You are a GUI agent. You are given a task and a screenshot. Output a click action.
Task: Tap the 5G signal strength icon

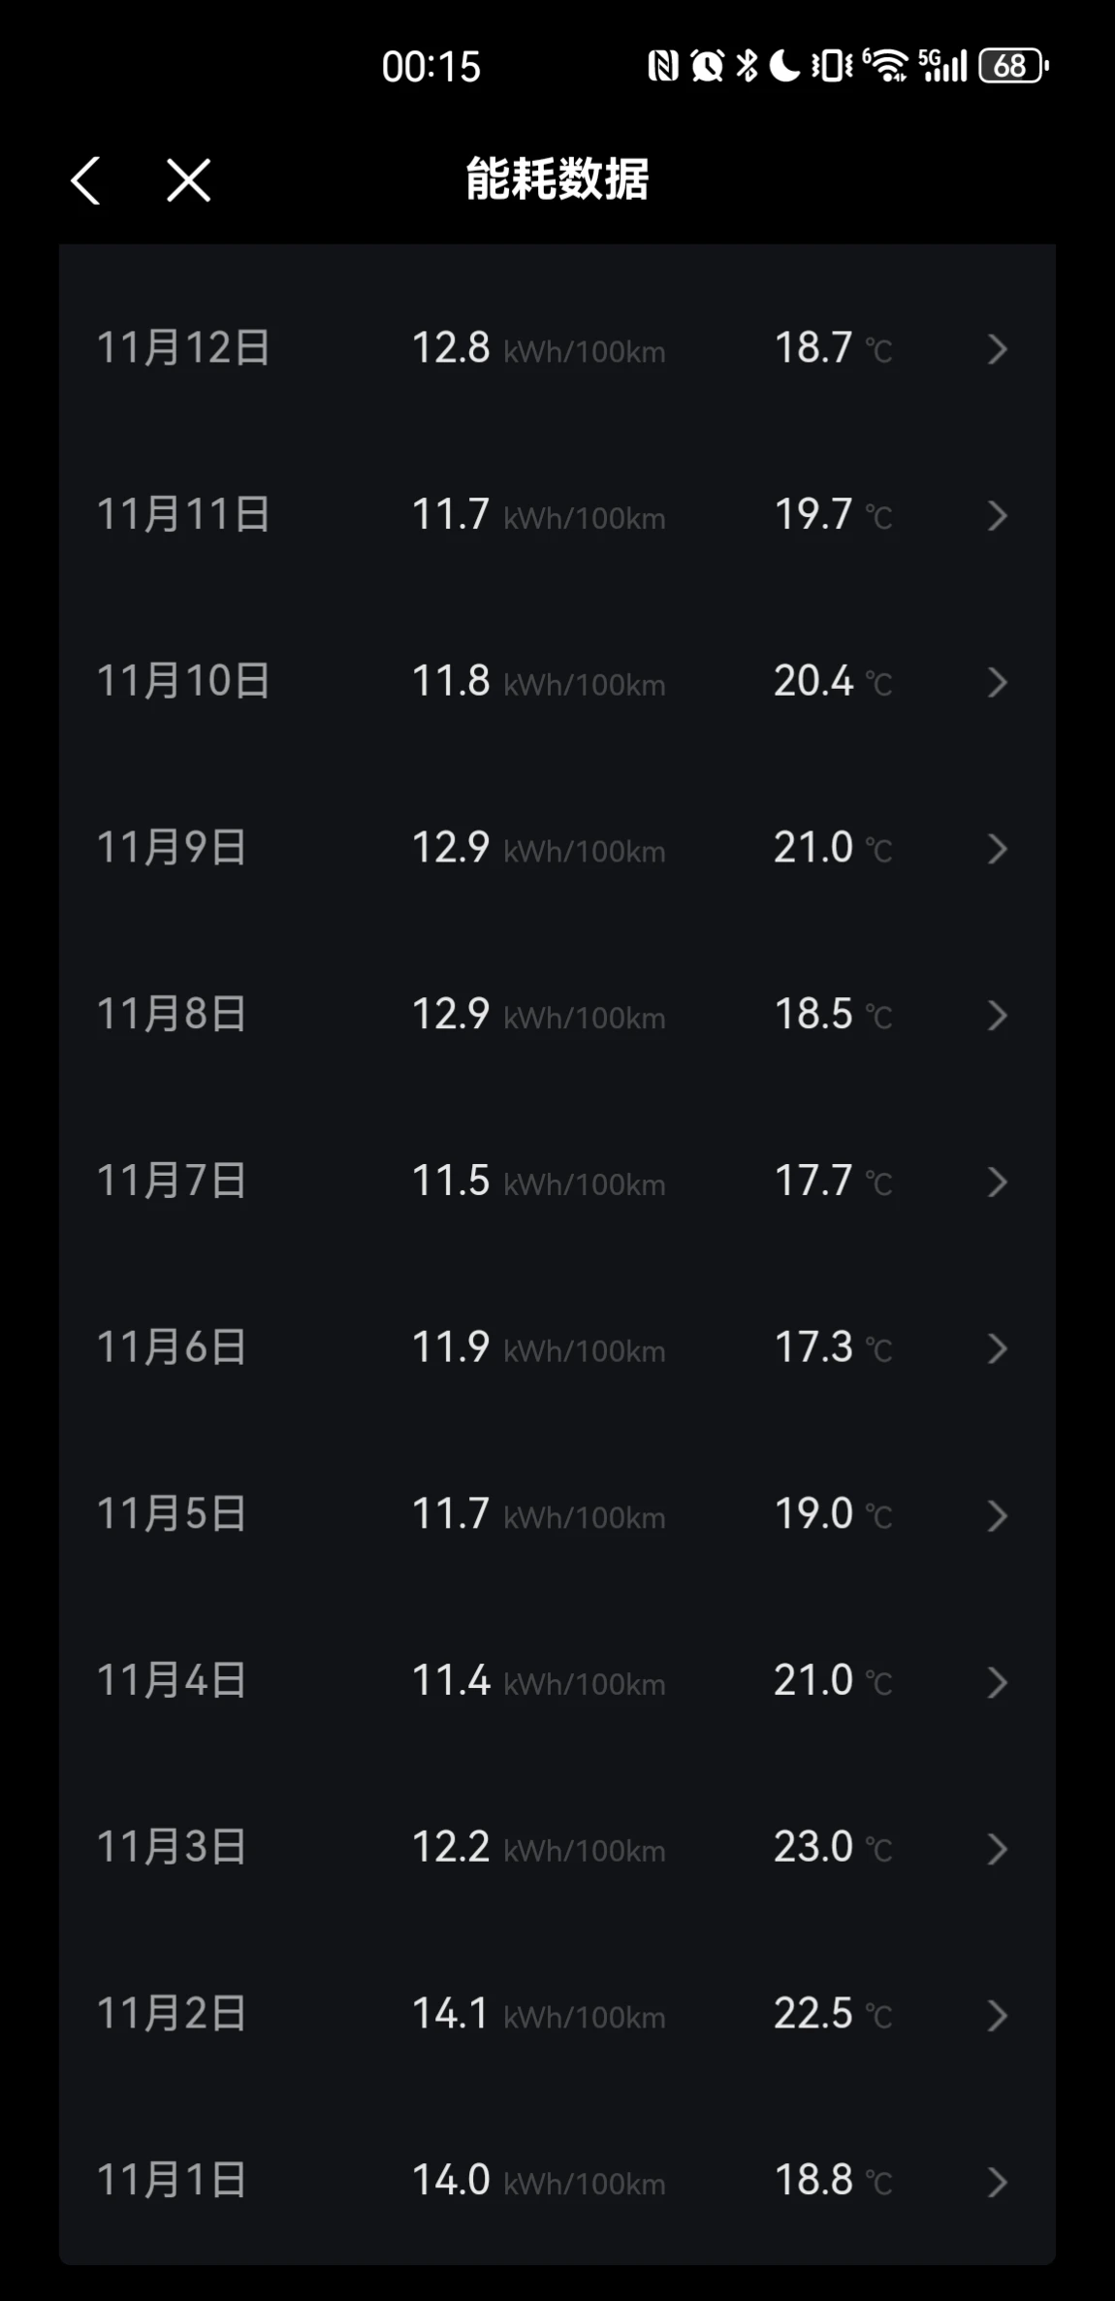[942, 65]
